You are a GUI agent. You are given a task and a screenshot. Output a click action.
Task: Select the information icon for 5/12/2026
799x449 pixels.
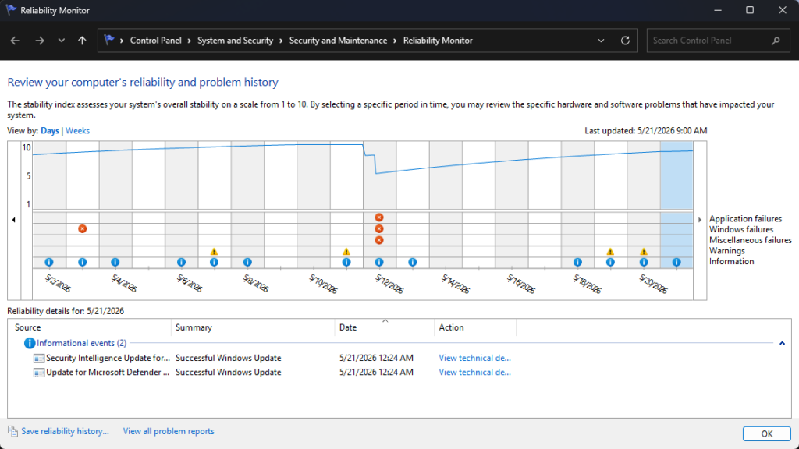[x=379, y=262]
